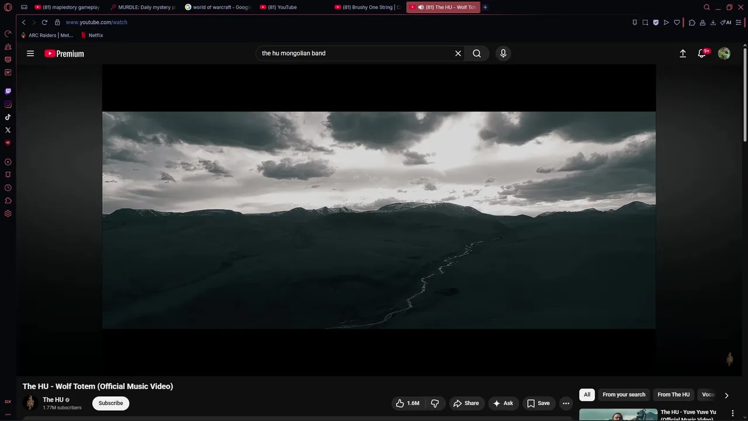This screenshot has height=421, width=748.
Task: Select From The HU filter chip
Action: tap(674, 395)
